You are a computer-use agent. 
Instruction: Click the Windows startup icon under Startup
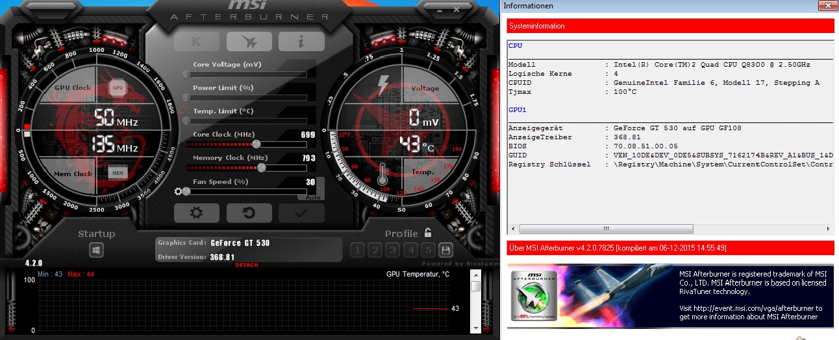coord(96,249)
